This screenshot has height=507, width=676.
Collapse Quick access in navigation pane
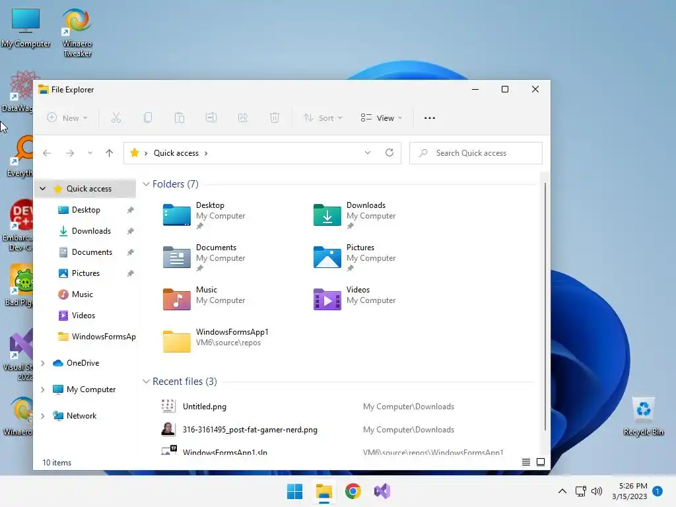point(42,188)
